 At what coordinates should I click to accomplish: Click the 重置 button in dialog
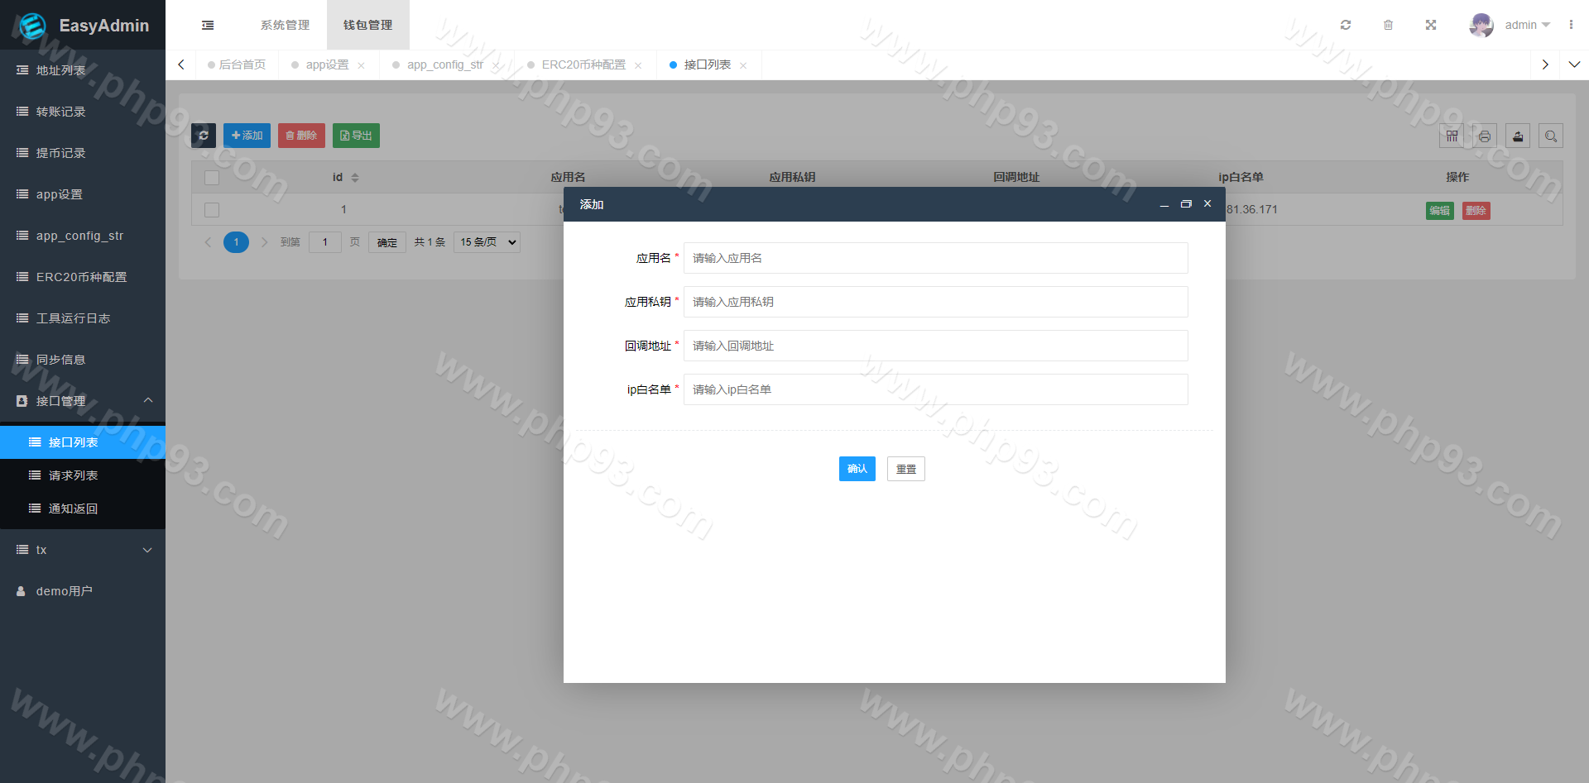[x=905, y=469]
